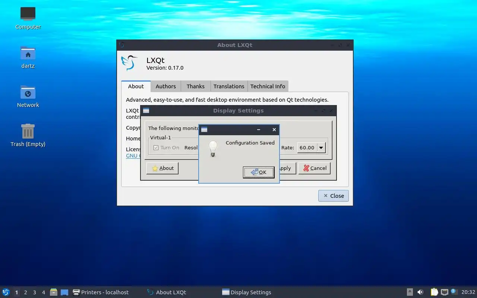Switch to the Thanks tab
Image resolution: width=477 pixels, height=298 pixels.
coord(196,86)
